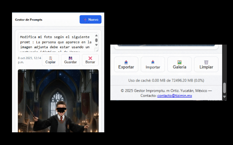The width and height of the screenshot is (233, 145).
Task: Click the plus icon on Nuevo button
Action: pyautogui.click(x=85, y=20)
